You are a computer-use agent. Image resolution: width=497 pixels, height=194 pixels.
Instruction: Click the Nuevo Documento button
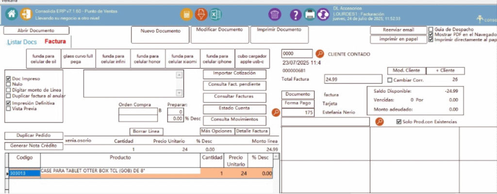(x=161, y=31)
